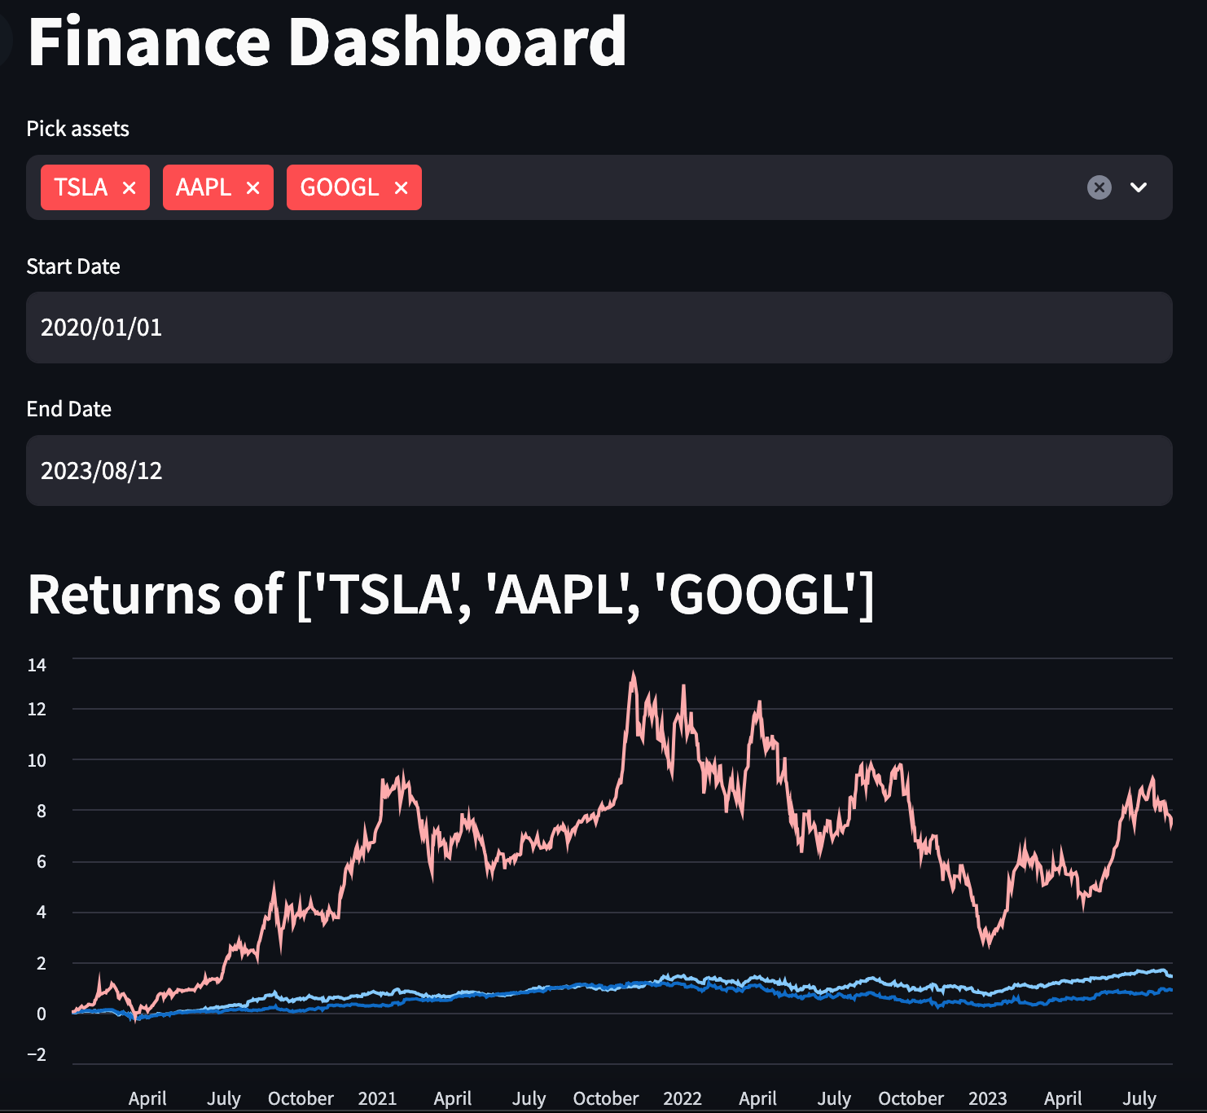Click the circular clear icon beside the chevron
Image resolution: width=1207 pixels, height=1113 pixels.
(x=1099, y=187)
